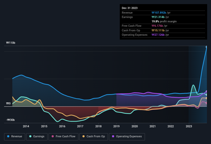
Task: Click the purple Operating Expenses endpoint marker
Action: tap(207, 92)
